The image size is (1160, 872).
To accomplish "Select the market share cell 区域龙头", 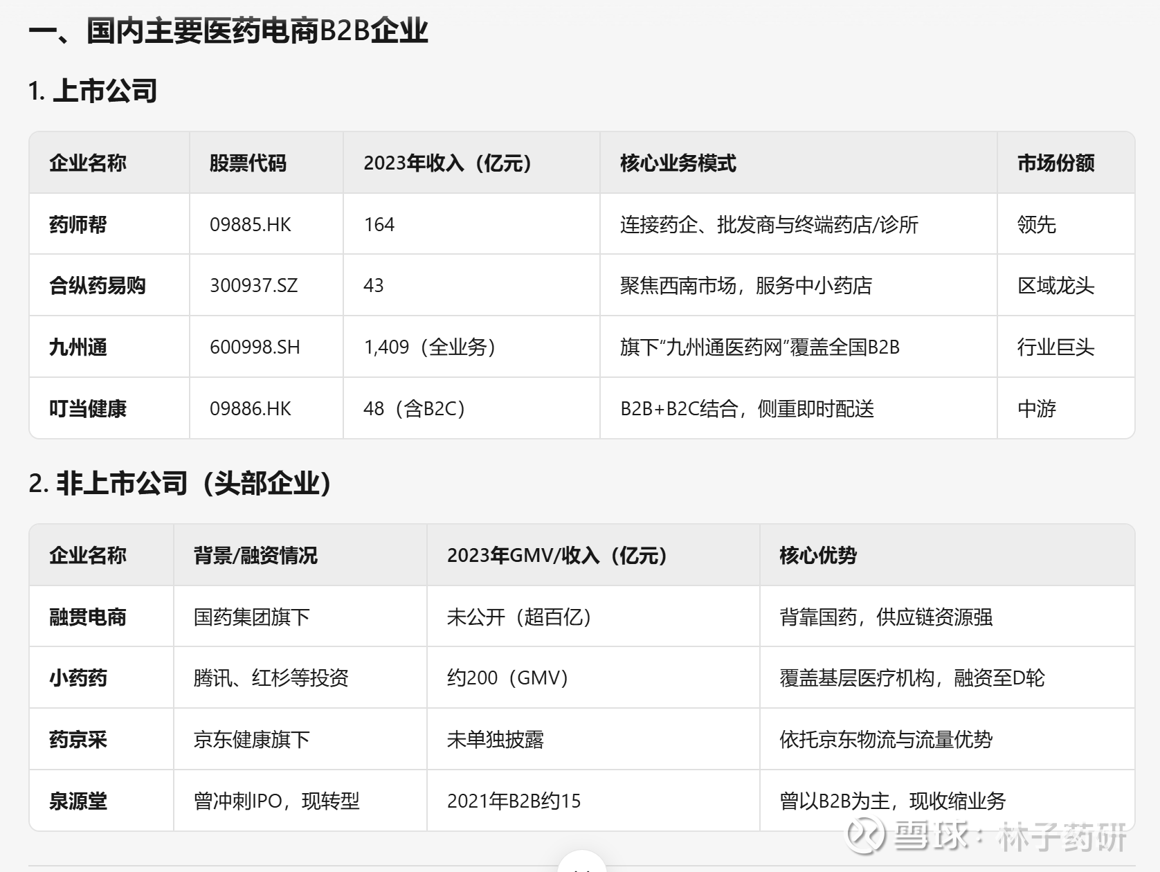I will coord(1056,285).
